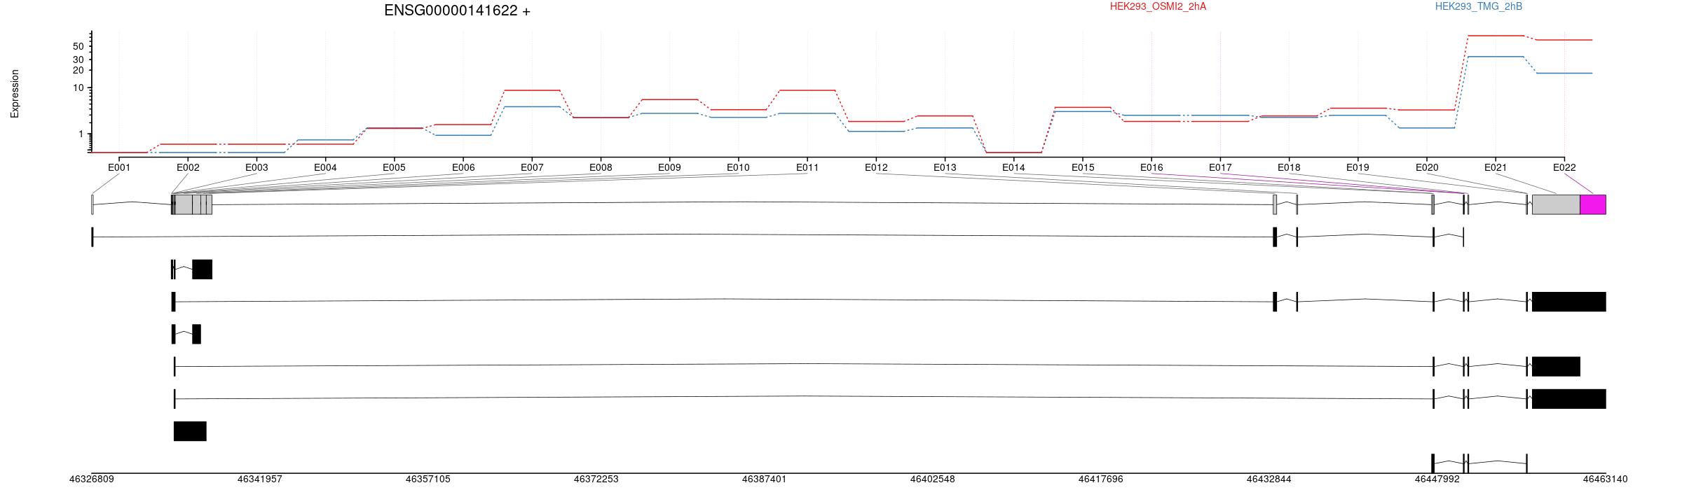Click exon label E004

[325, 167]
